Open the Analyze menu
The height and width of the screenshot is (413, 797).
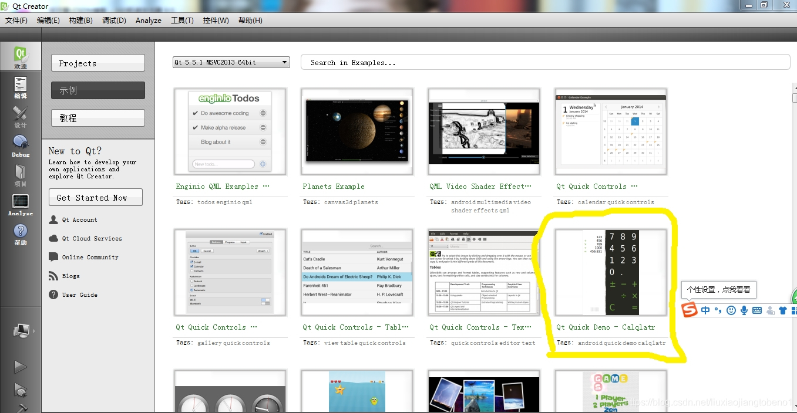[149, 20]
